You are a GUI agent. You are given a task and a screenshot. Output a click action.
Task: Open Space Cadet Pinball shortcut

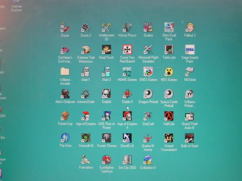pos(169,94)
